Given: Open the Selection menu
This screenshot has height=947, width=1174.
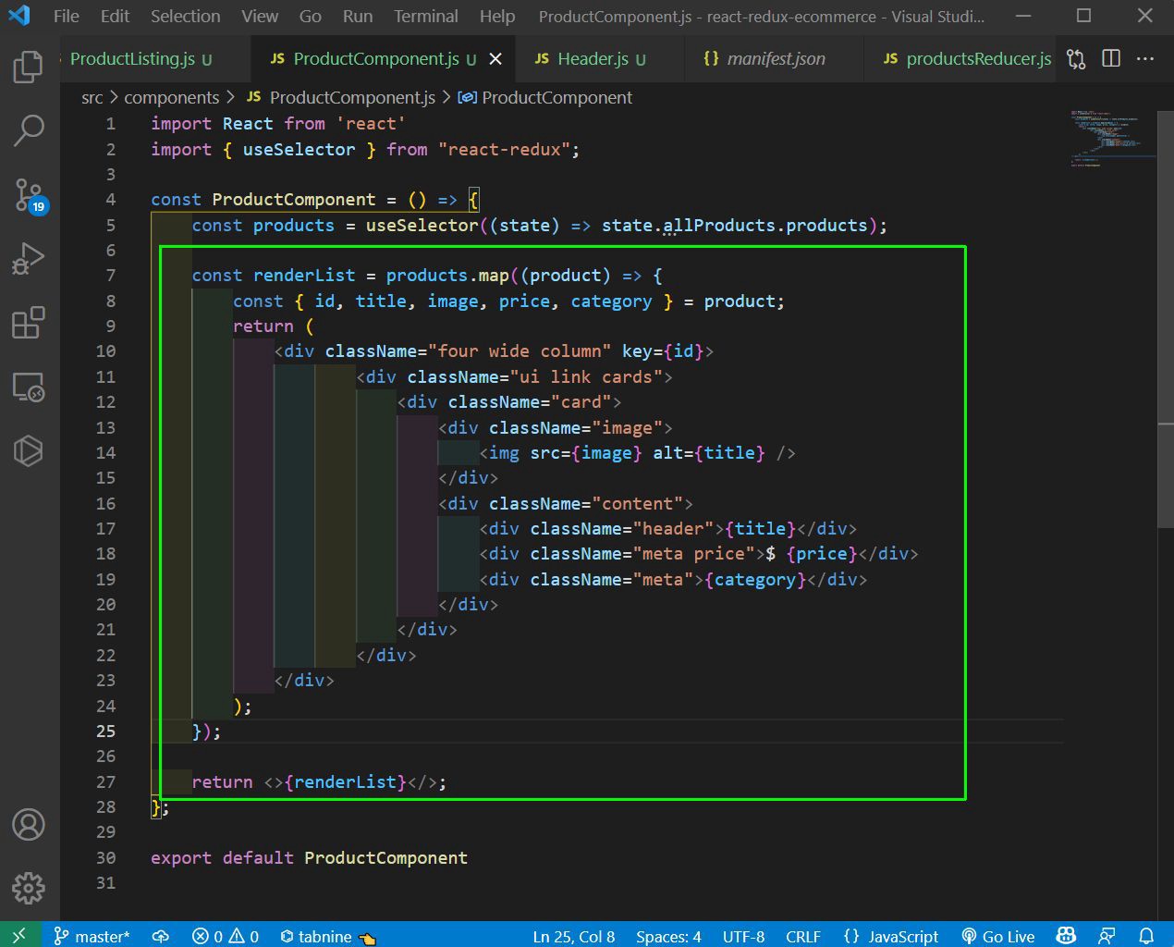Looking at the screenshot, I should 185,16.
